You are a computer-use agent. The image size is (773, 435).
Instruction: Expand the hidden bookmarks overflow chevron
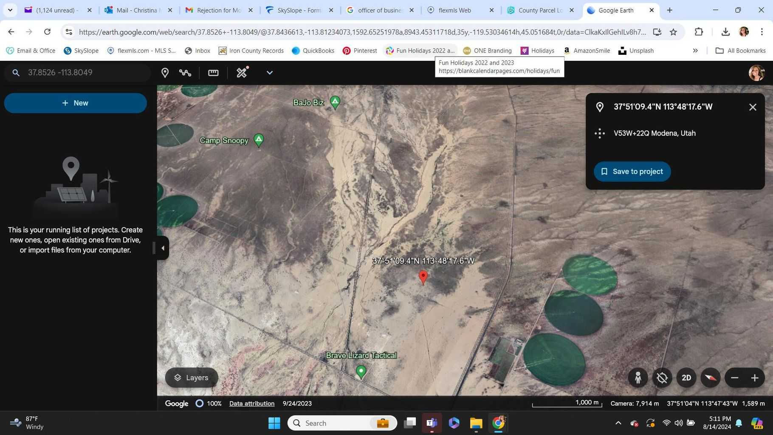pyautogui.click(x=695, y=51)
